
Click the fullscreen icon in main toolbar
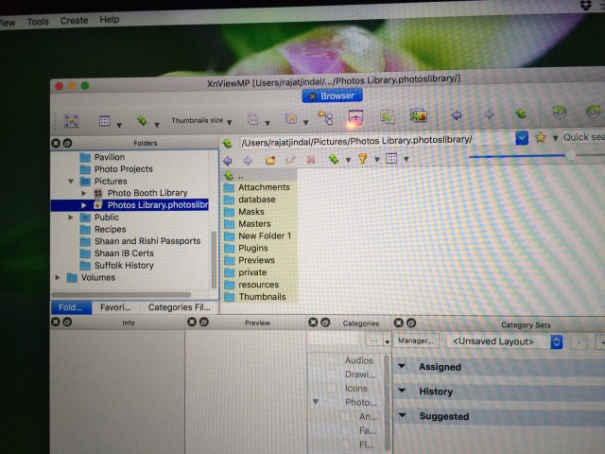coord(72,121)
